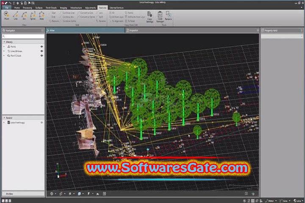The image size is (305, 203).
Task: Open the Point Clouds ribbon tab
Action: click(x=52, y=8)
